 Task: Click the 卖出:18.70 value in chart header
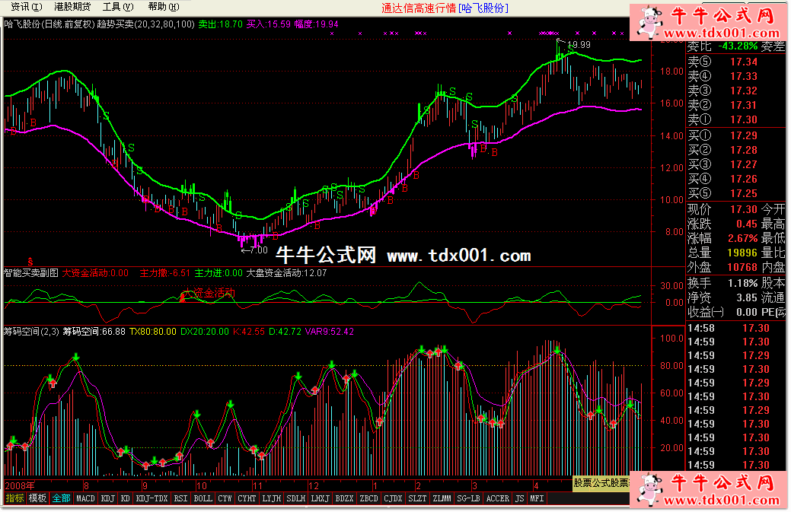[221, 24]
